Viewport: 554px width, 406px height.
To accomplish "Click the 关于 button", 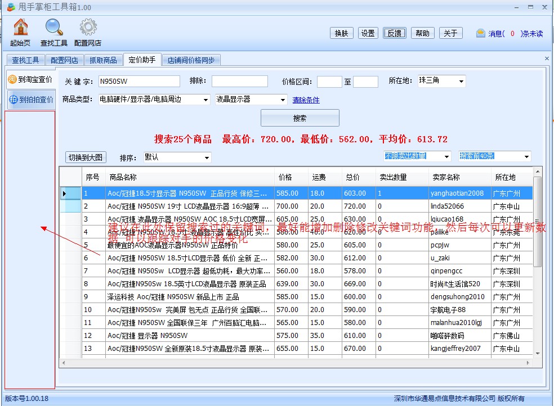I will point(451,33).
